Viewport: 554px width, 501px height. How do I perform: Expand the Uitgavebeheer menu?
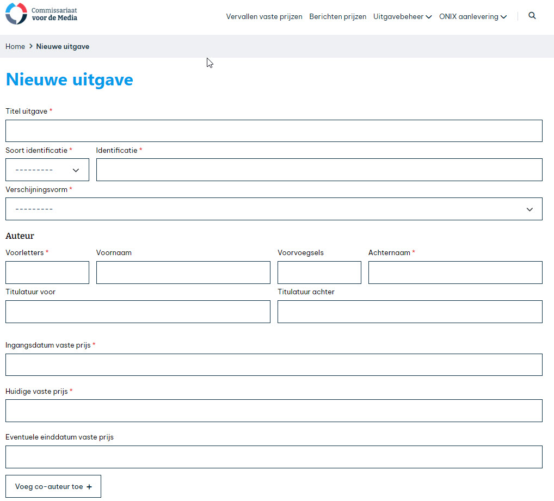(x=402, y=17)
